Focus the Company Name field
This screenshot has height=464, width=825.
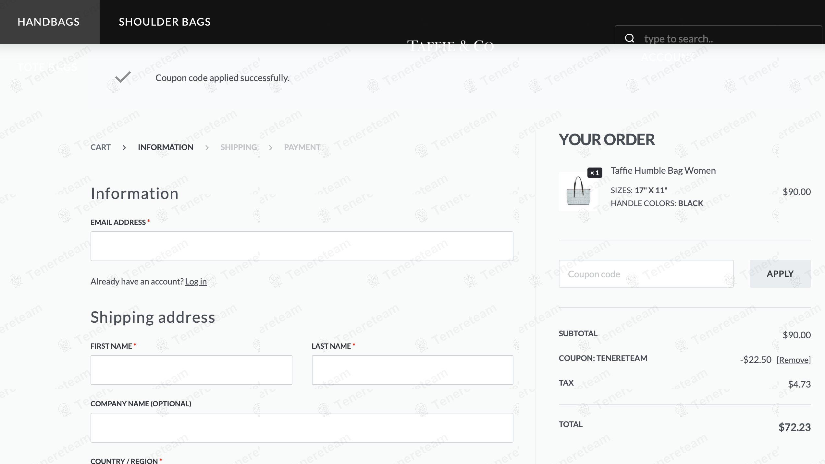(302, 428)
